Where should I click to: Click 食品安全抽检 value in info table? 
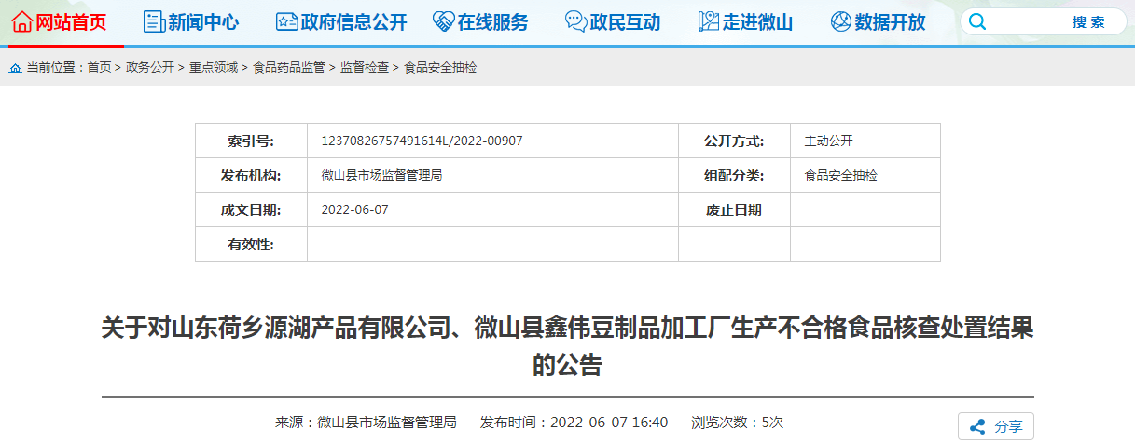(840, 175)
